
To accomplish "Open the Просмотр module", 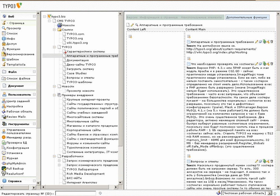I will 13,28.
